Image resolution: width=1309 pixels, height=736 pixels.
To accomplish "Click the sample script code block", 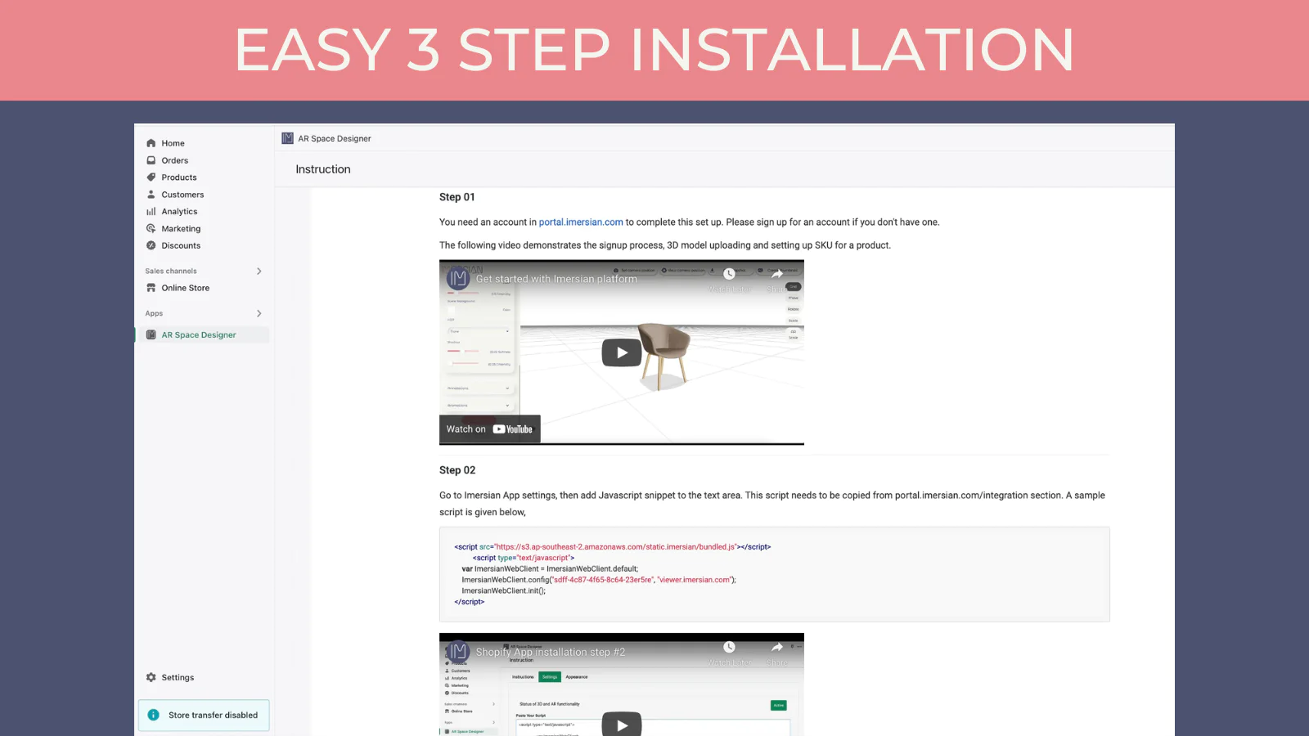I will pos(774,574).
